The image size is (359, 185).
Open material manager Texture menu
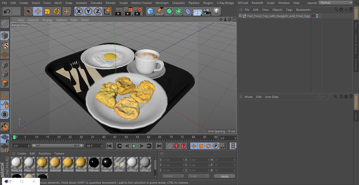tap(59, 154)
